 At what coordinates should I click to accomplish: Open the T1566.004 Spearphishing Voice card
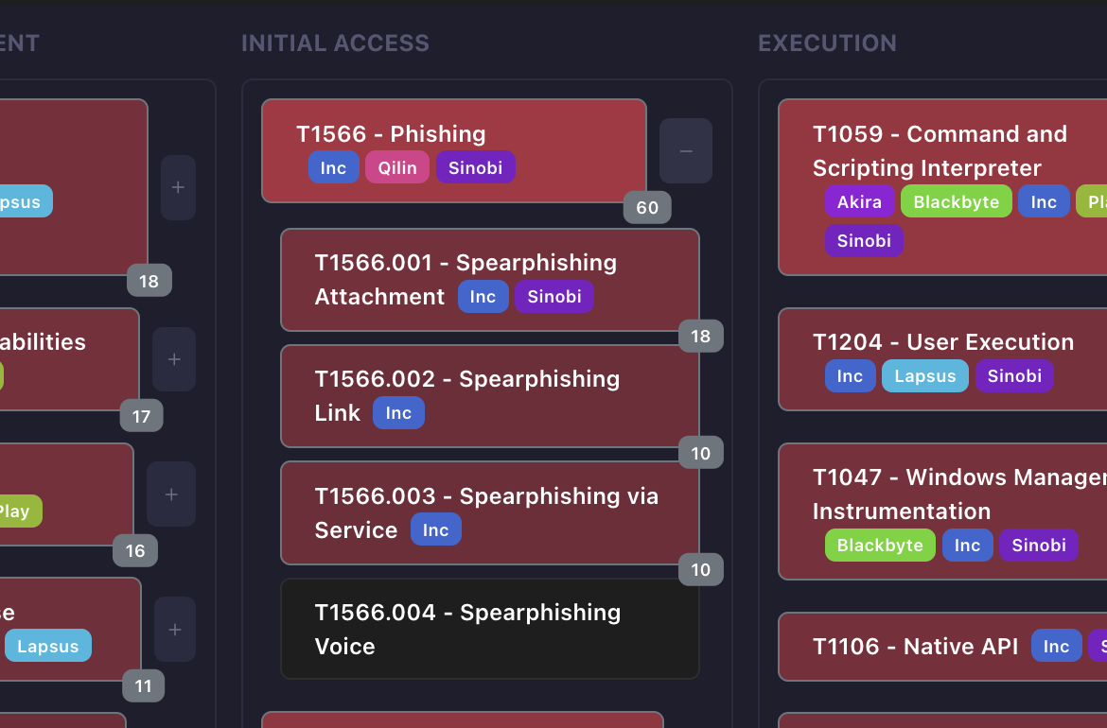[x=489, y=629]
